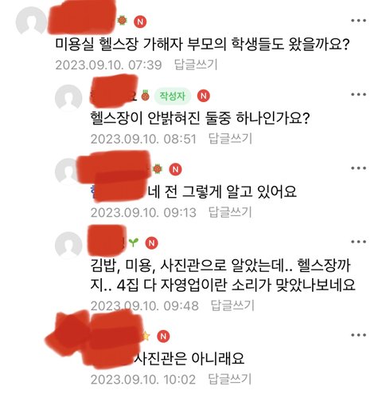
Task: Open profile avatar of the 작성자 reply
Action: tap(68, 98)
